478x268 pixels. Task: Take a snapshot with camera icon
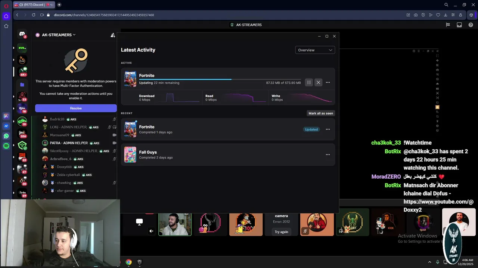[416, 15]
